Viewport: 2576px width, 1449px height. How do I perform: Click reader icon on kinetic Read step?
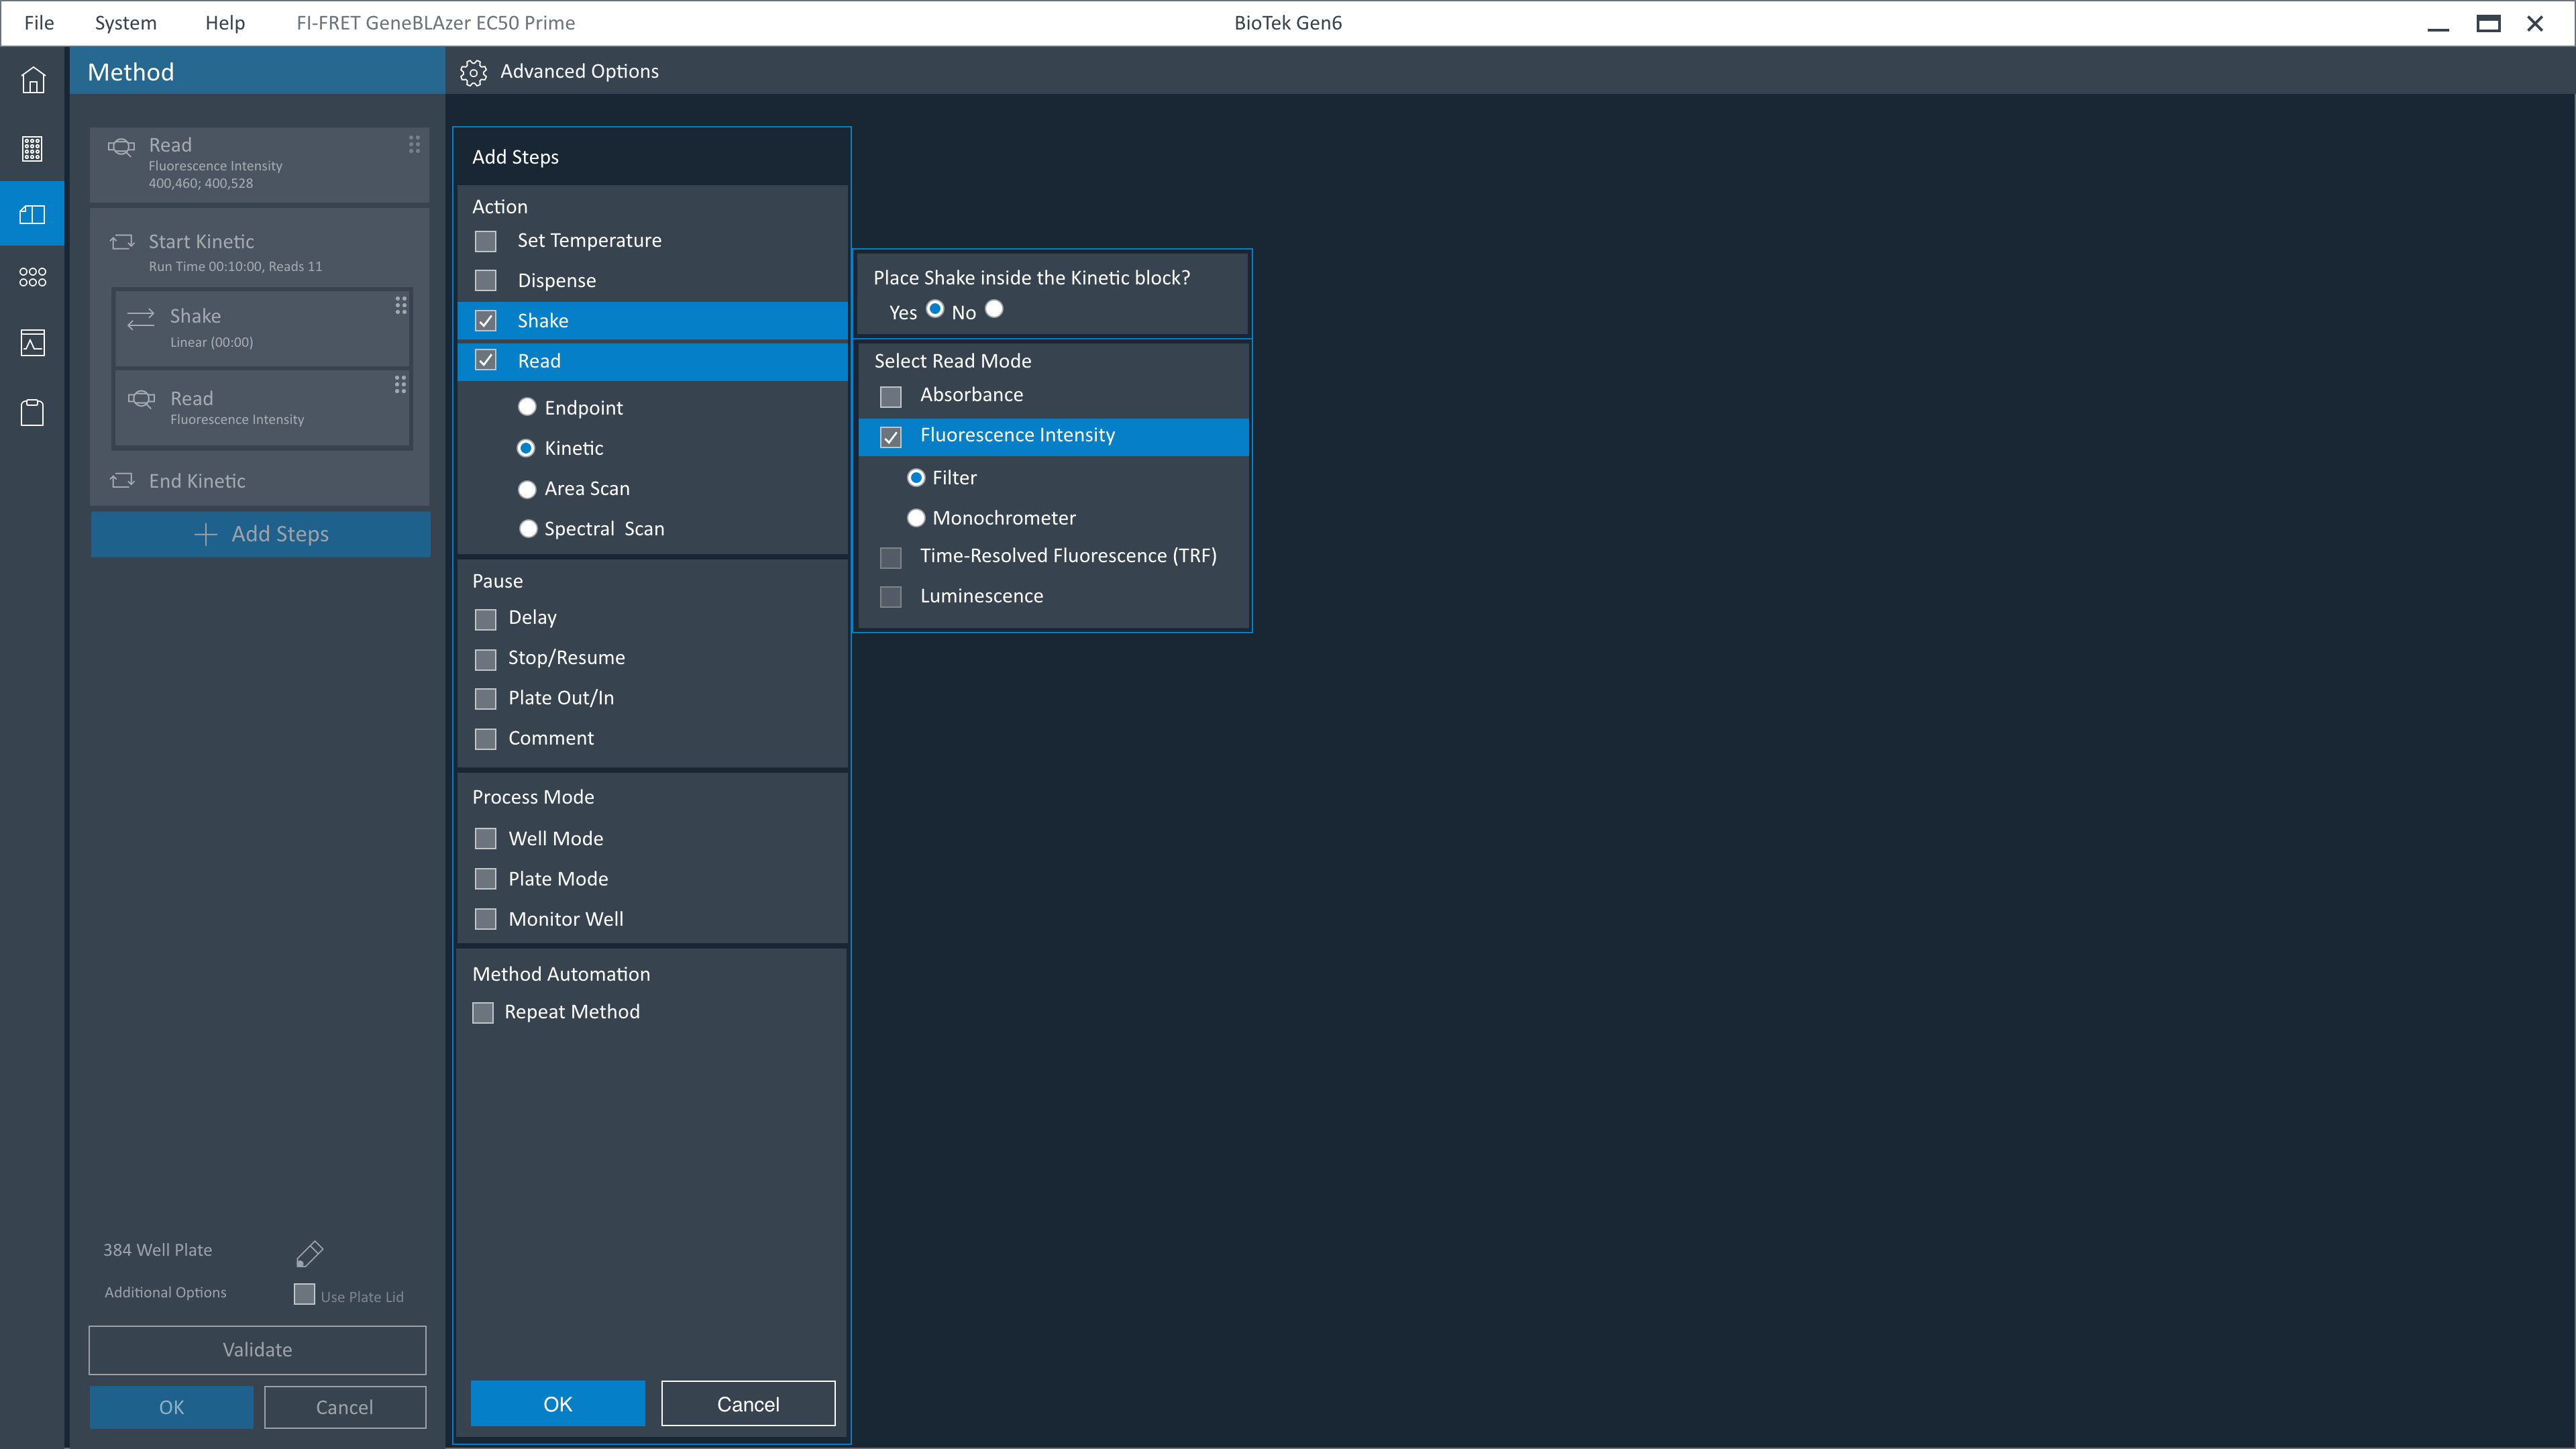tap(142, 399)
